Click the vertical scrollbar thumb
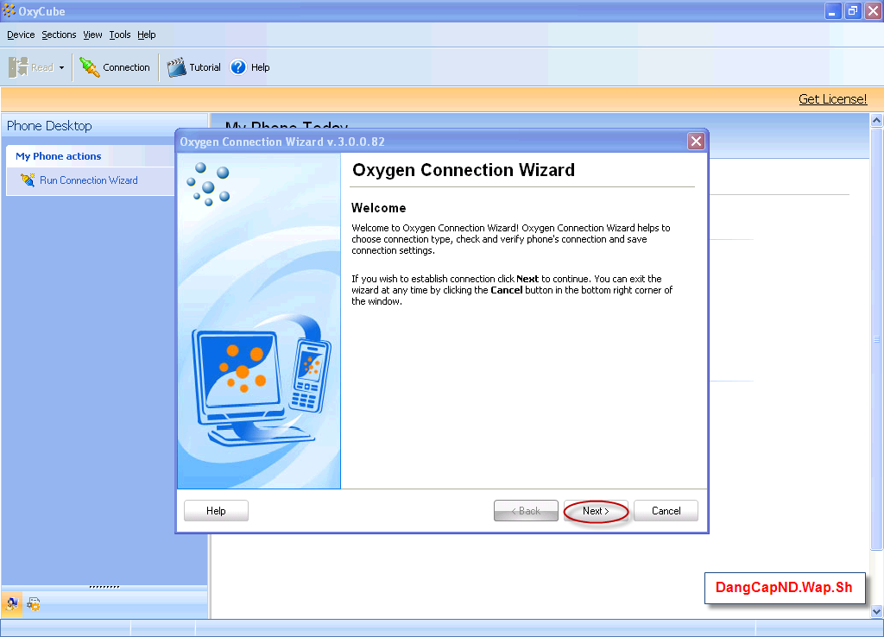This screenshot has height=637, width=884. (877, 339)
